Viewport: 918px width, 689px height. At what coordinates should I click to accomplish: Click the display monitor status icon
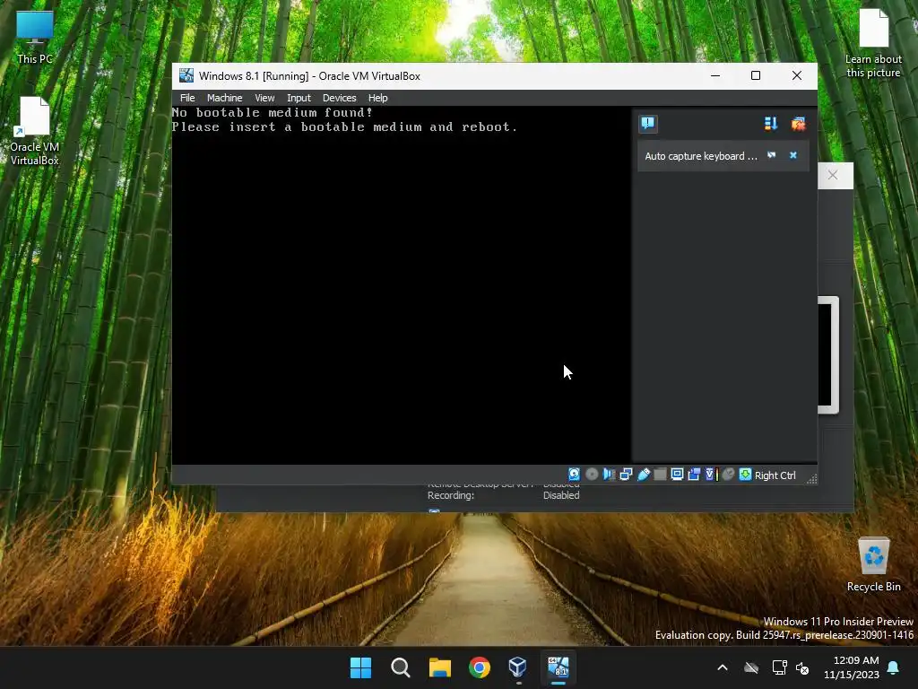(x=677, y=475)
